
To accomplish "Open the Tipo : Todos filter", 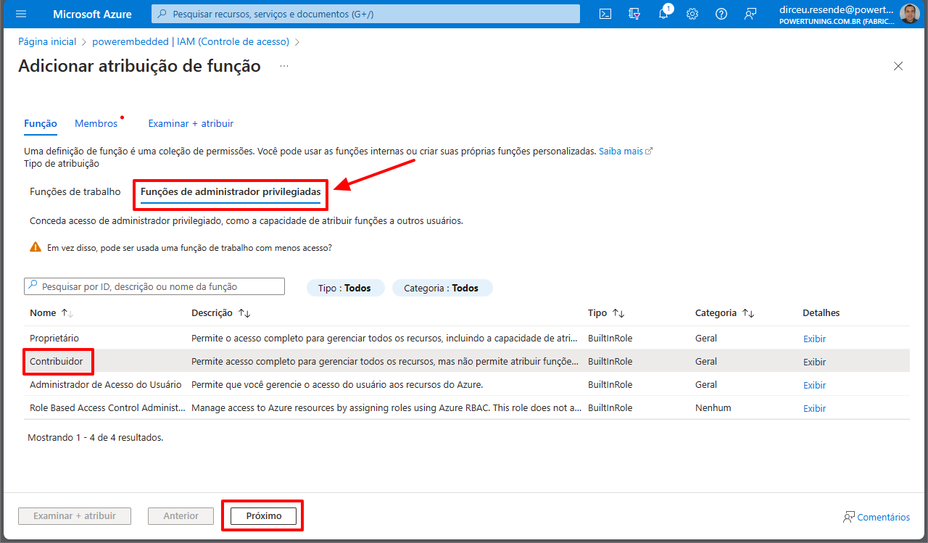I will coord(344,288).
